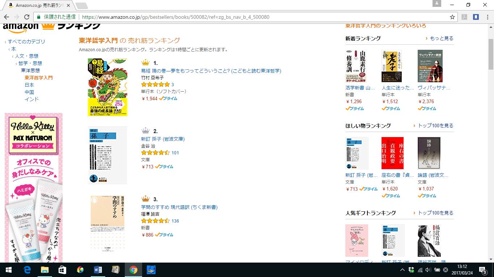
Task: Go back with the browser arrow
Action: click(x=7, y=17)
